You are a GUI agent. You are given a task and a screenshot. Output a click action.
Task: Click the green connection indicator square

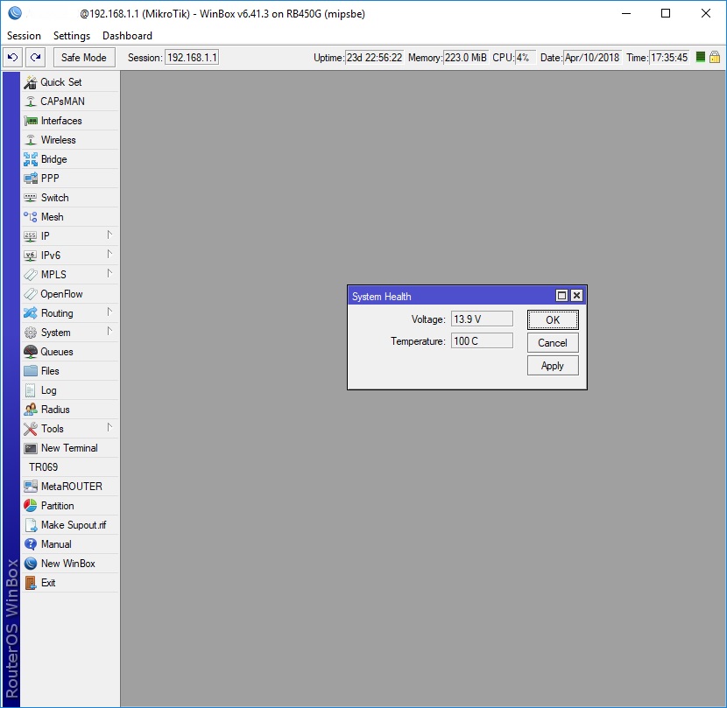point(701,57)
